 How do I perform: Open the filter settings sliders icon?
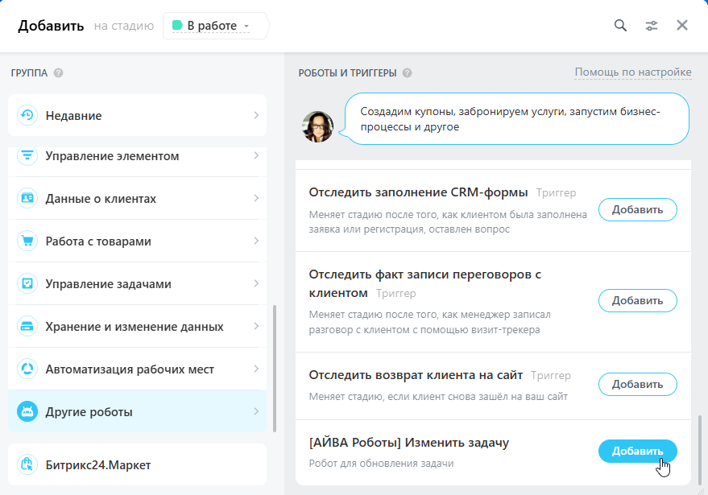tap(652, 25)
